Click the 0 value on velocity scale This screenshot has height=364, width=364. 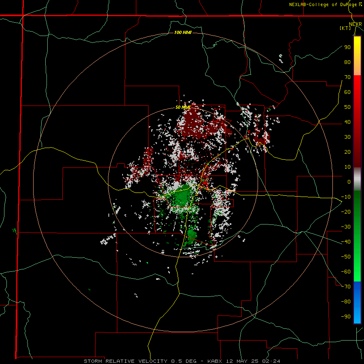[x=349, y=182]
